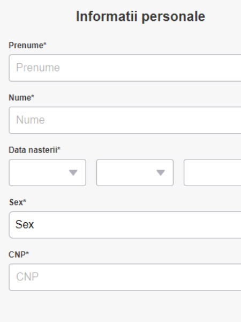Click the CNP* field label

point(19,254)
